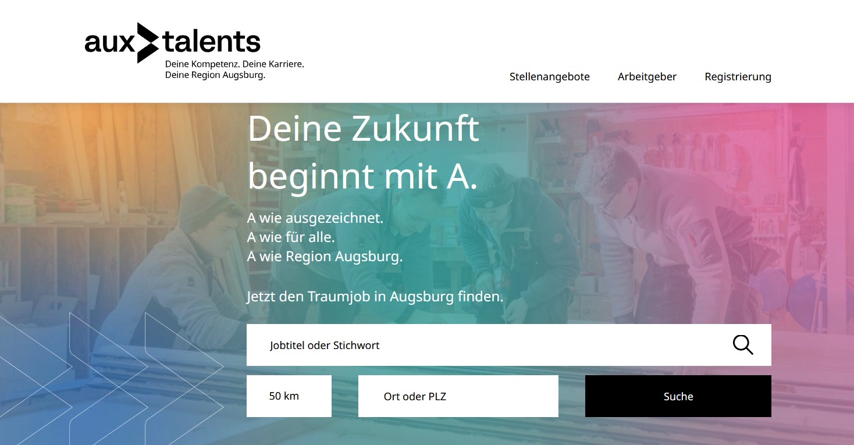Click the word "aux" in the logo
Viewport: 854px width, 445px height.
click(109, 43)
